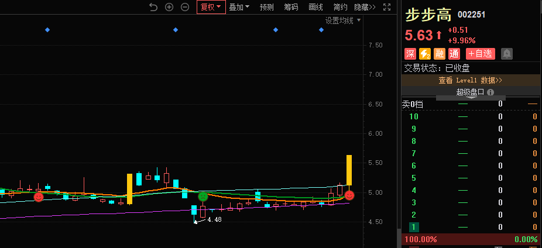This screenshot has height=248, width=542.
Task: Enter fullscreen chart view
Action: [x=387, y=7]
